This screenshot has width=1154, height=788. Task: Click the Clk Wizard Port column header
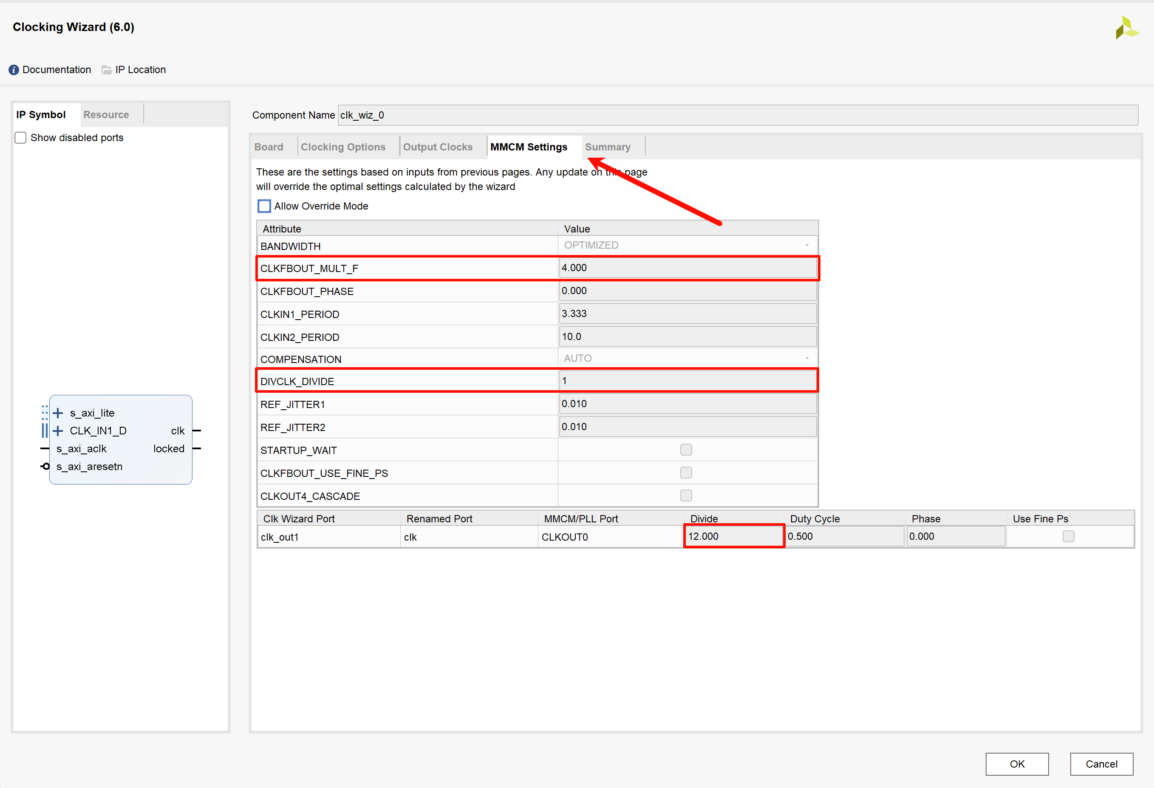[329, 519]
